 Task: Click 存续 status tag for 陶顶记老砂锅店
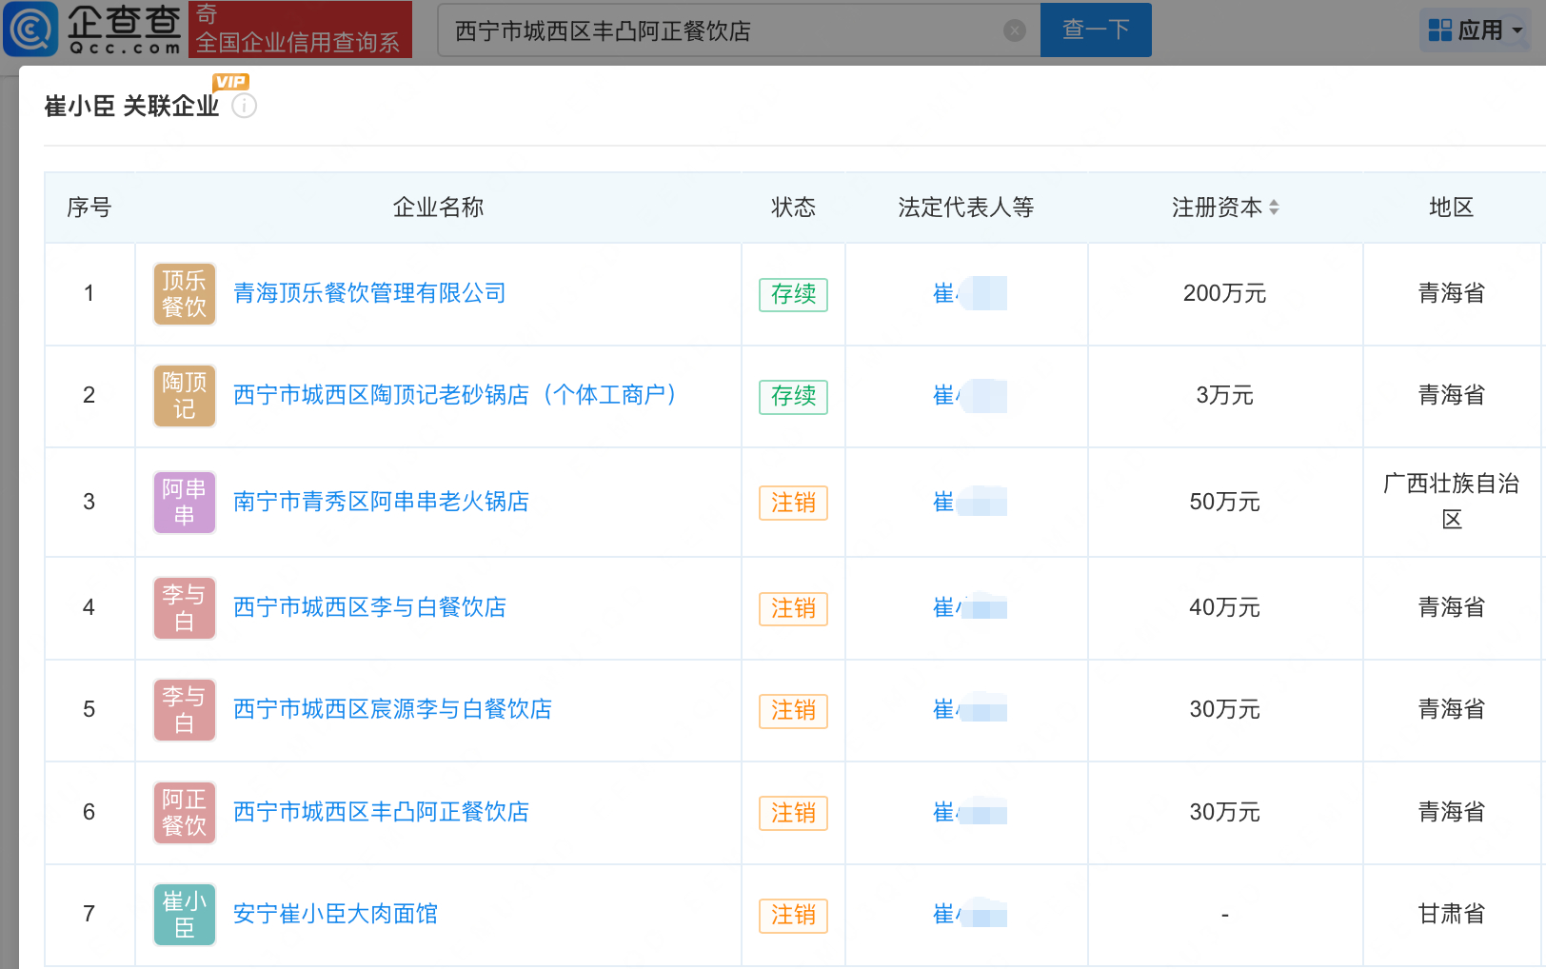[793, 396]
